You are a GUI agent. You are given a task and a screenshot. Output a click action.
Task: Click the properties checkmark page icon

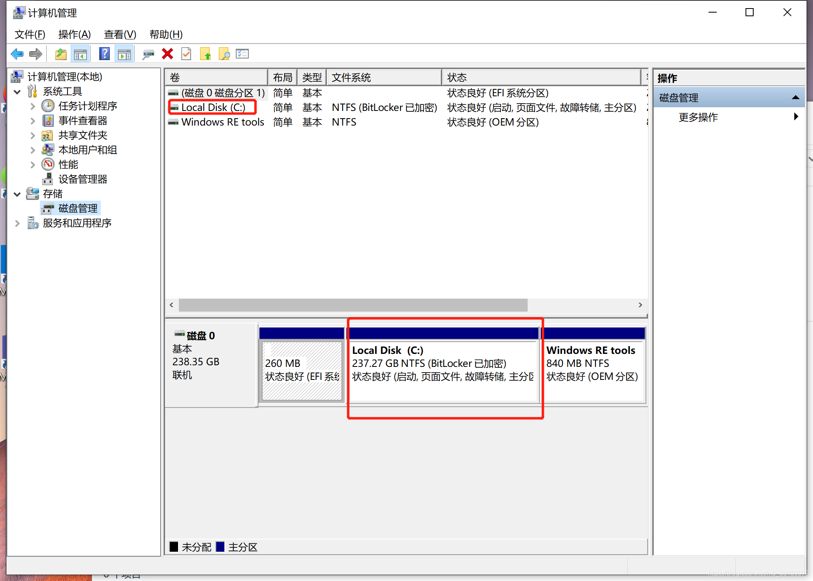(x=186, y=54)
